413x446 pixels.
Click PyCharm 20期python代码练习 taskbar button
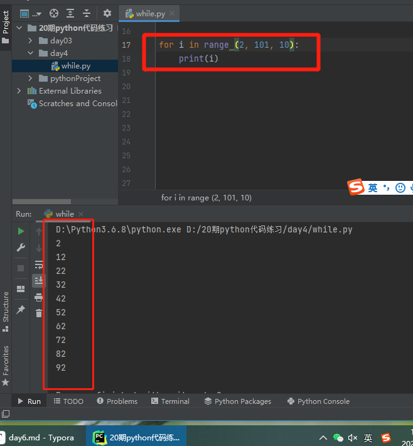(136, 437)
